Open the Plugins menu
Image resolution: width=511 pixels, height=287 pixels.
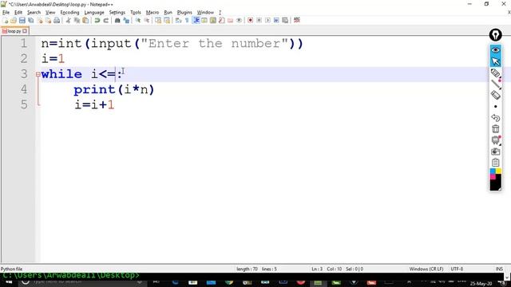(184, 13)
